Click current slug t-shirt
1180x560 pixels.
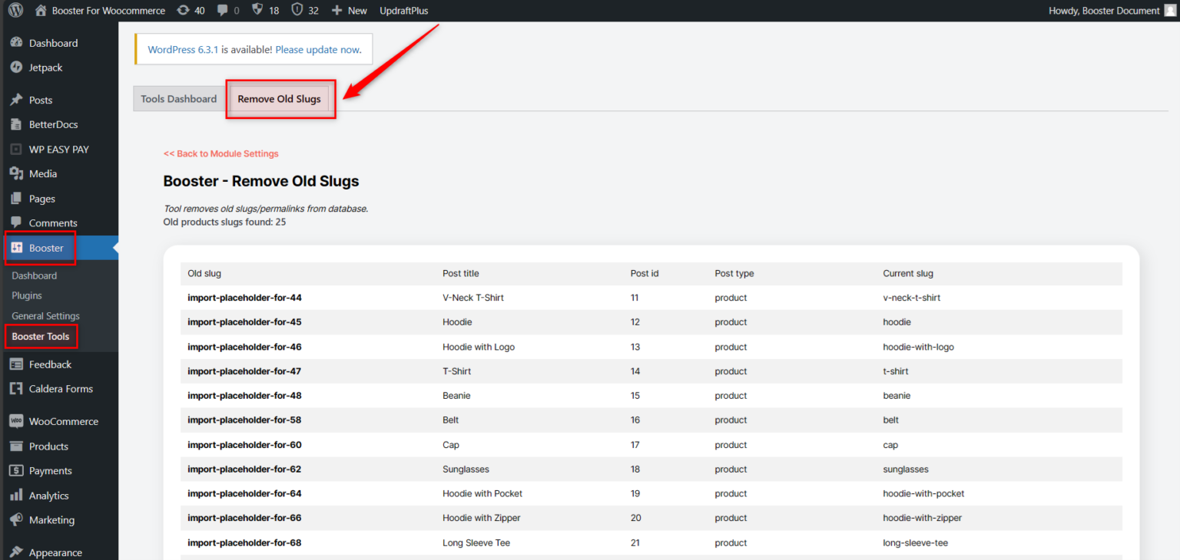[896, 371]
